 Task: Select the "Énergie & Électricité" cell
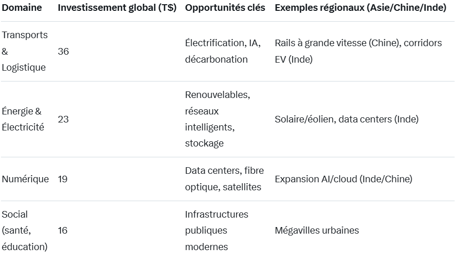tap(23, 119)
